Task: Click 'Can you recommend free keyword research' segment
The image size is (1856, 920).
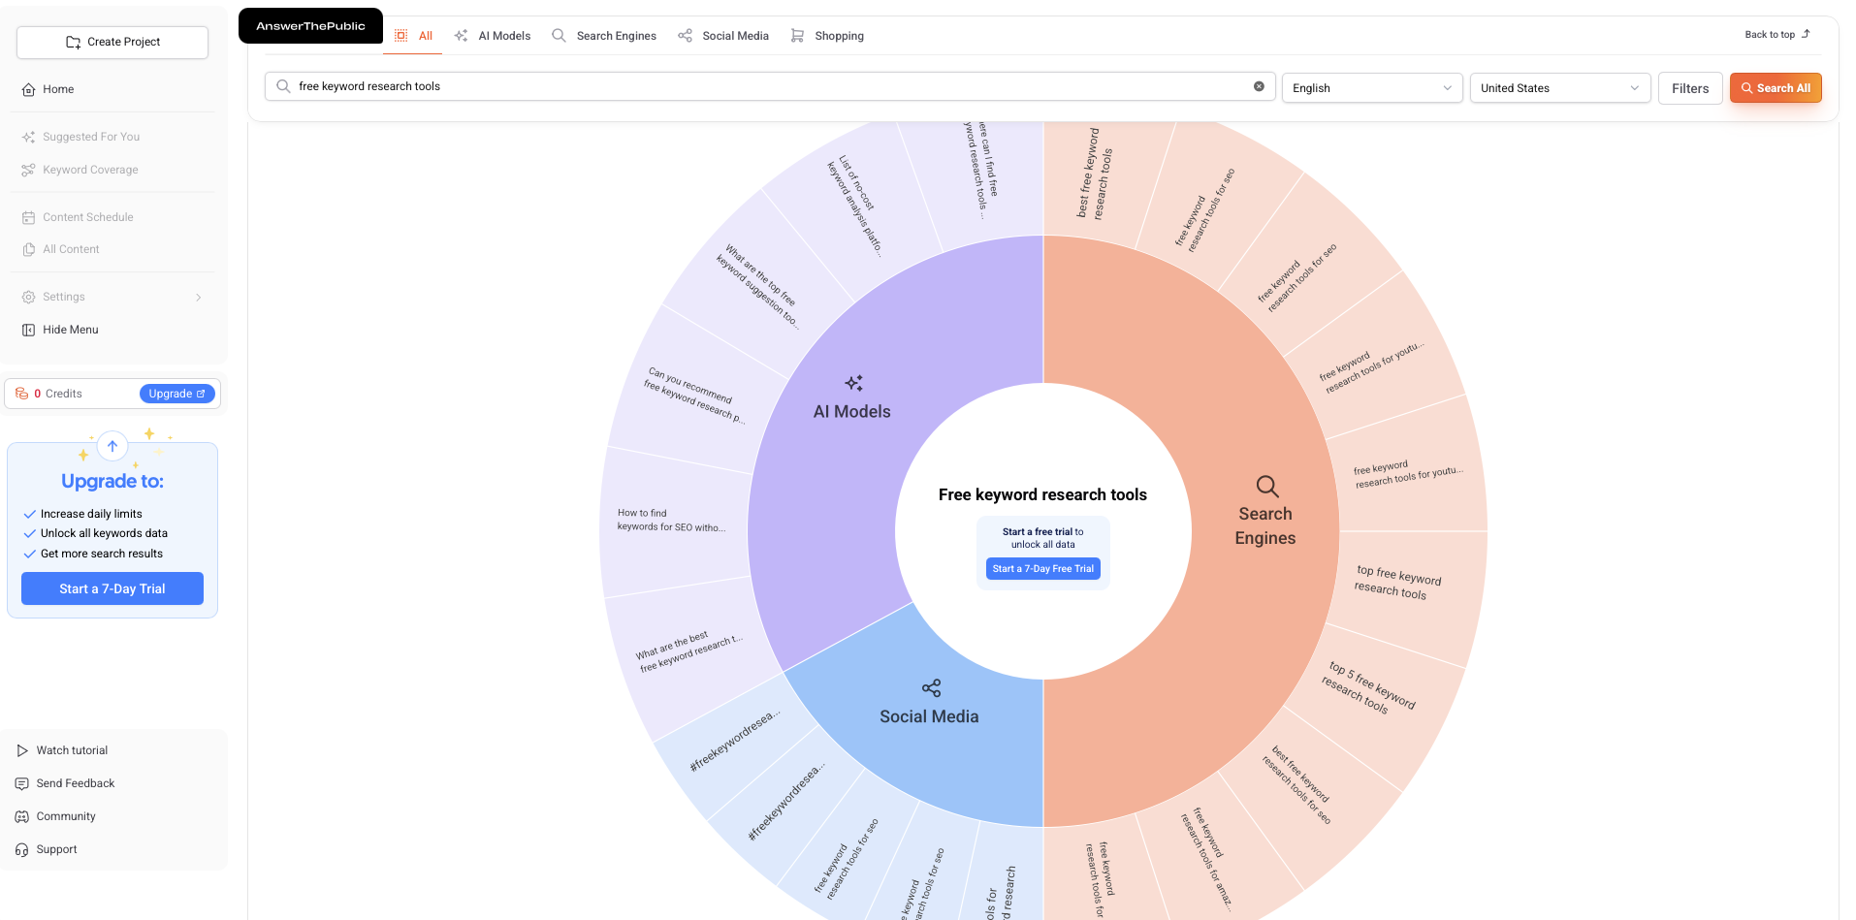Action: (x=692, y=395)
